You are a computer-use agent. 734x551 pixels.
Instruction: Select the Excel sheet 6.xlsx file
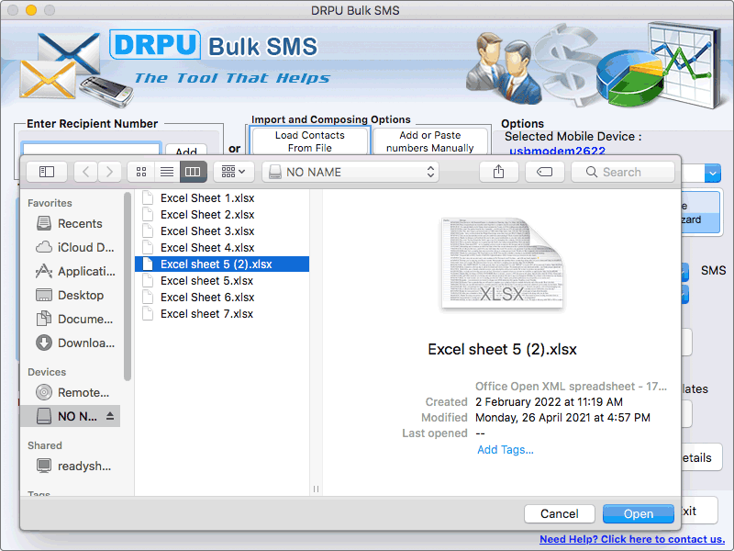[201, 297]
